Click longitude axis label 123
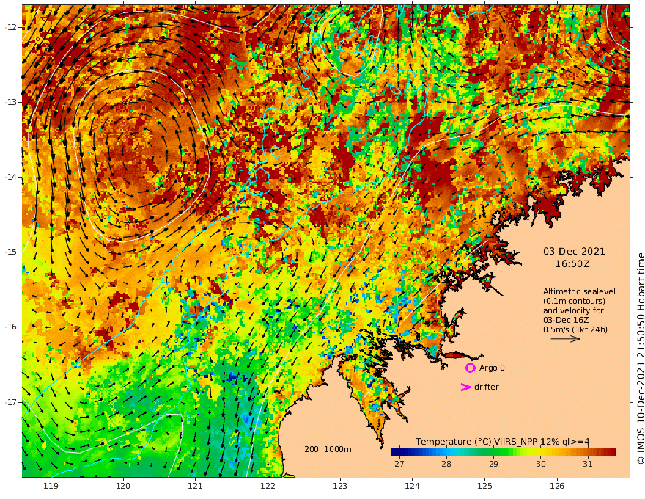Image resolution: width=645 pixels, height=499 pixels. pyautogui.click(x=340, y=486)
